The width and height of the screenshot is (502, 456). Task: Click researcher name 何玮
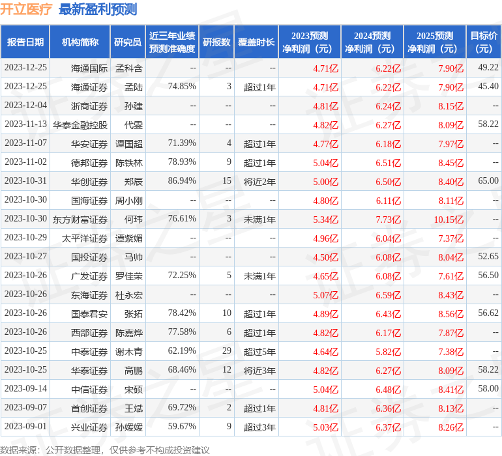[x=134, y=219]
